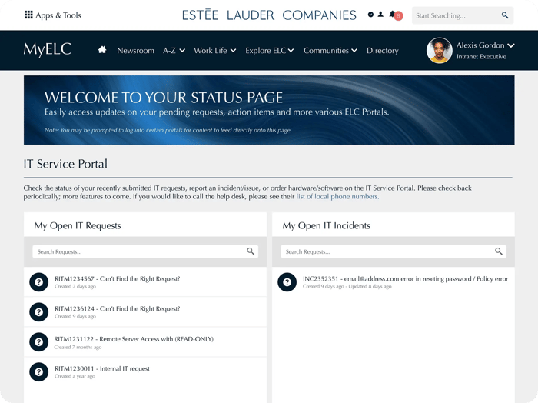The image size is (538, 403).
Task: Click the Apps & Tools label
Action: (58, 15)
